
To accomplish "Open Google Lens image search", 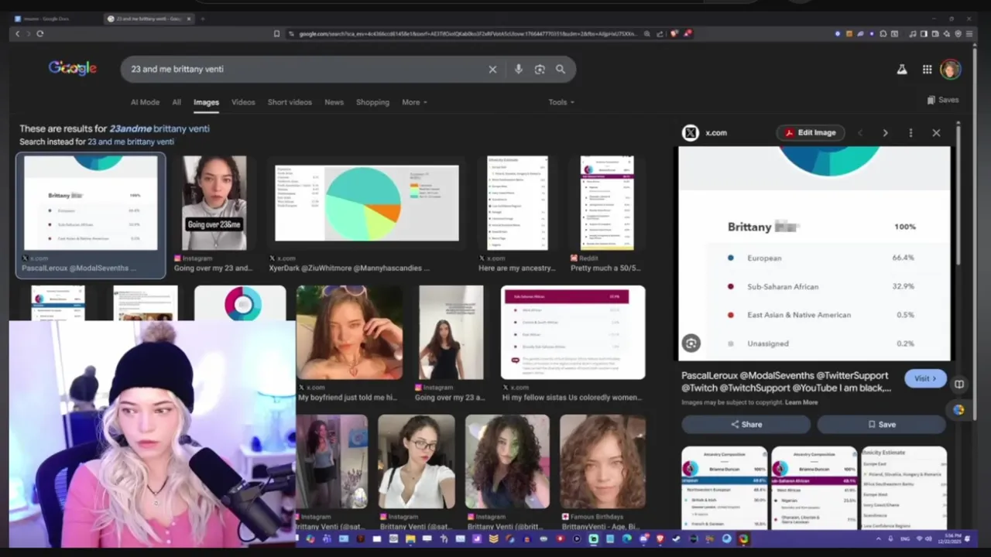I will tap(540, 69).
